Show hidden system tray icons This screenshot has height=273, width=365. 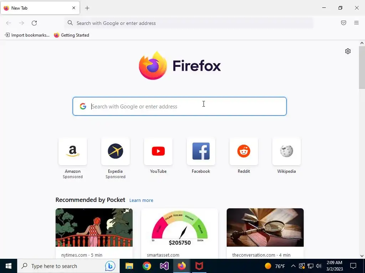(x=293, y=266)
